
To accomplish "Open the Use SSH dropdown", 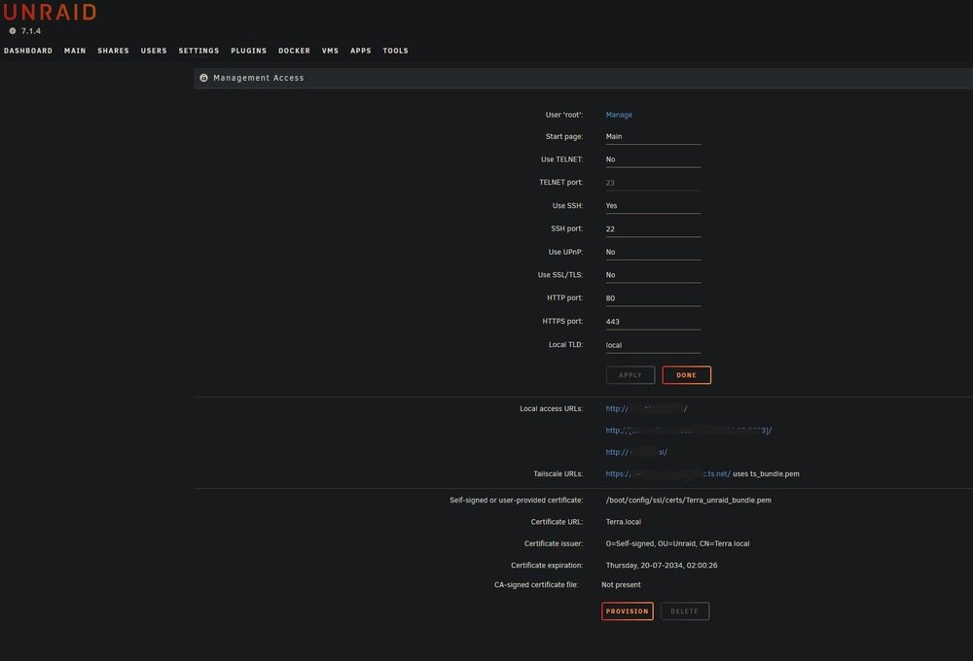I will coord(653,206).
